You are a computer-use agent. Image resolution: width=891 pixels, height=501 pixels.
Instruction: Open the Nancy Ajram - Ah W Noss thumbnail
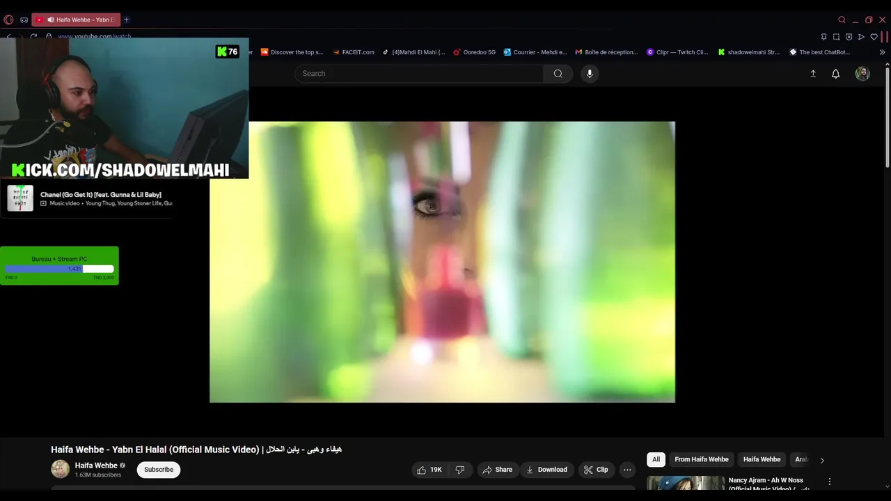686,484
